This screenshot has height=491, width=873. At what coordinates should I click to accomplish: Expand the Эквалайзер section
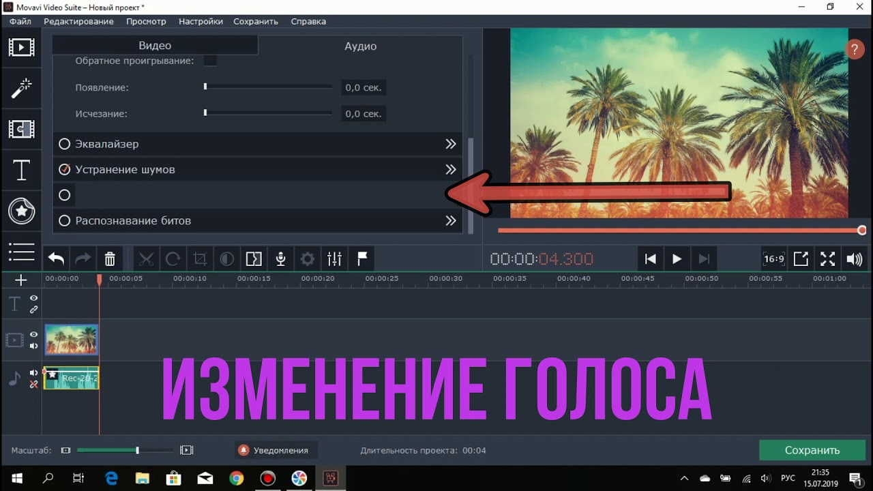click(x=450, y=144)
